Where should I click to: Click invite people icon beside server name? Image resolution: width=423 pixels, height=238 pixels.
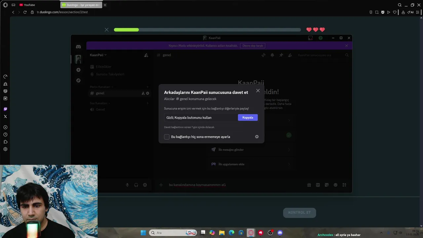click(146, 55)
